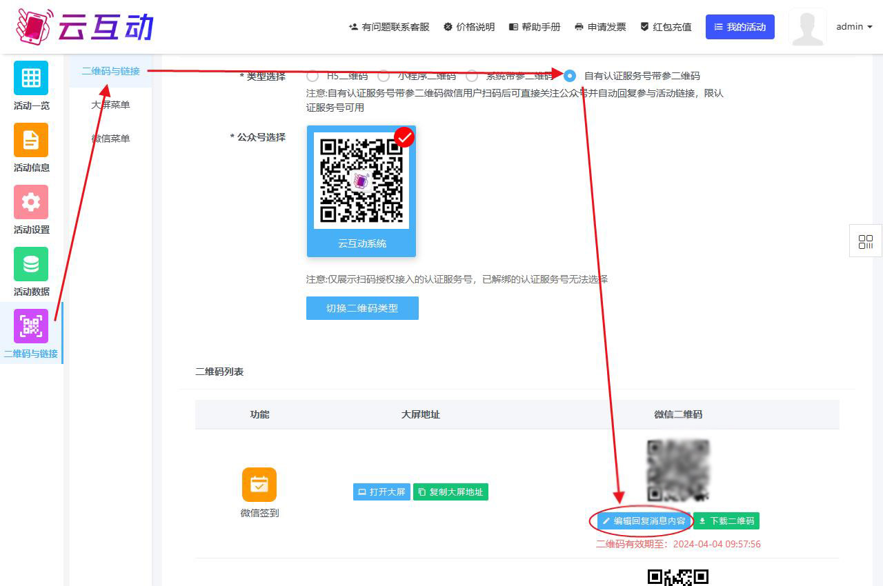Viewport: 883px width, 586px height.
Task: Open 价格说明 link
Action: pyautogui.click(x=469, y=27)
